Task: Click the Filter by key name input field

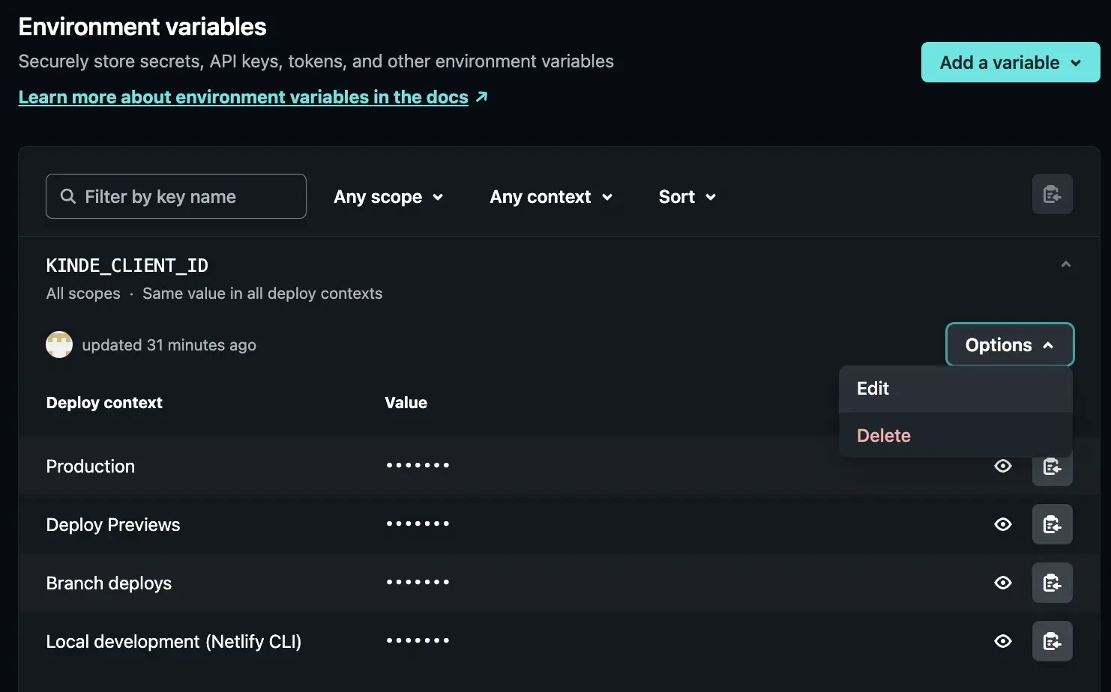Action: pyautogui.click(x=175, y=196)
